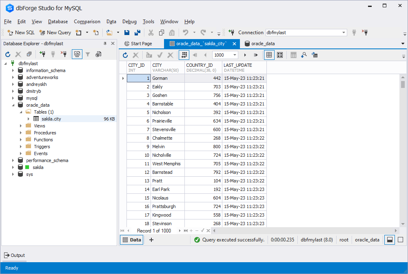Screen dimensions: 408x274
Task: Click the Open File folder icon
Action: (109, 33)
